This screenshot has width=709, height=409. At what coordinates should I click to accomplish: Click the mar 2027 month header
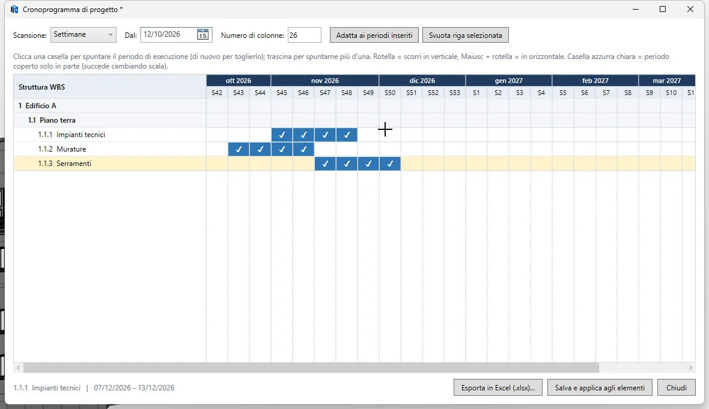point(667,81)
